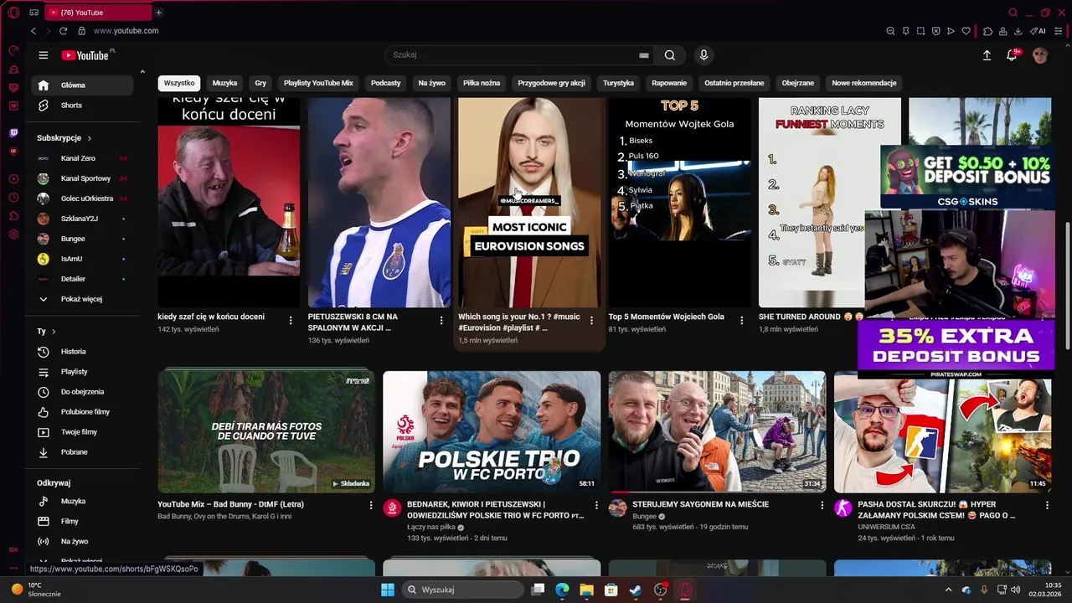Click the Windows taskbar search box
The width and height of the screenshot is (1072, 603).
coord(462,590)
